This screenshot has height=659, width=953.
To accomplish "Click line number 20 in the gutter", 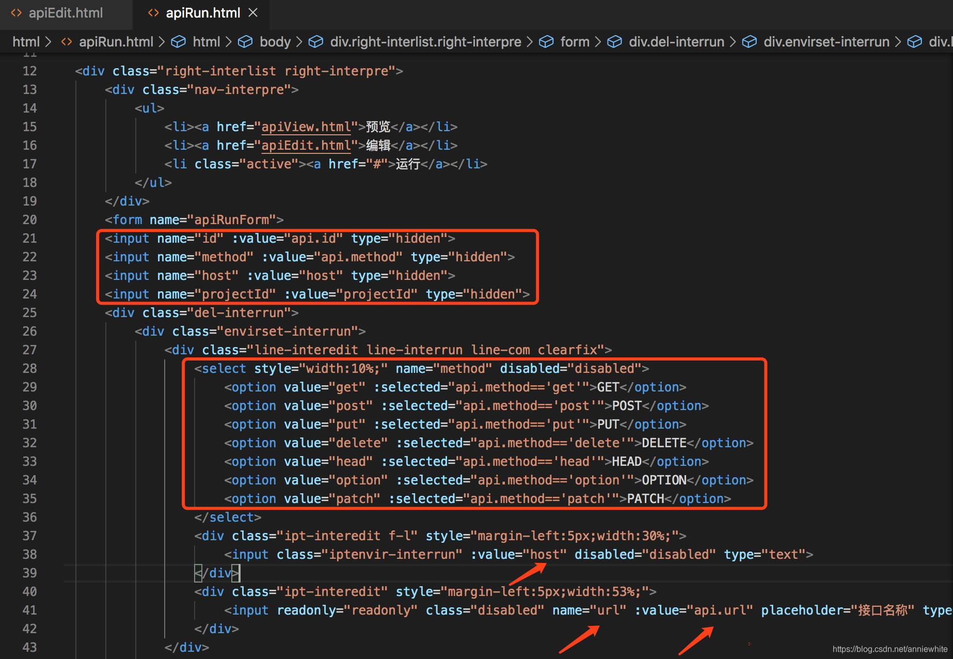I will (30, 220).
